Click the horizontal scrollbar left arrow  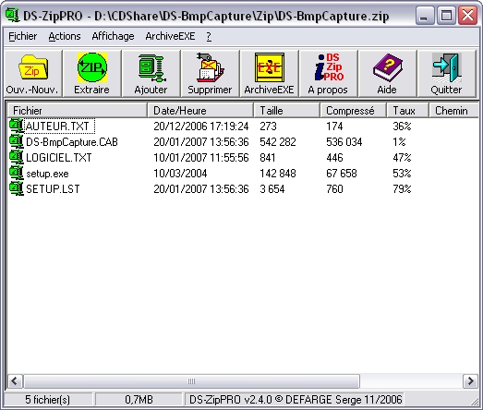point(15,381)
